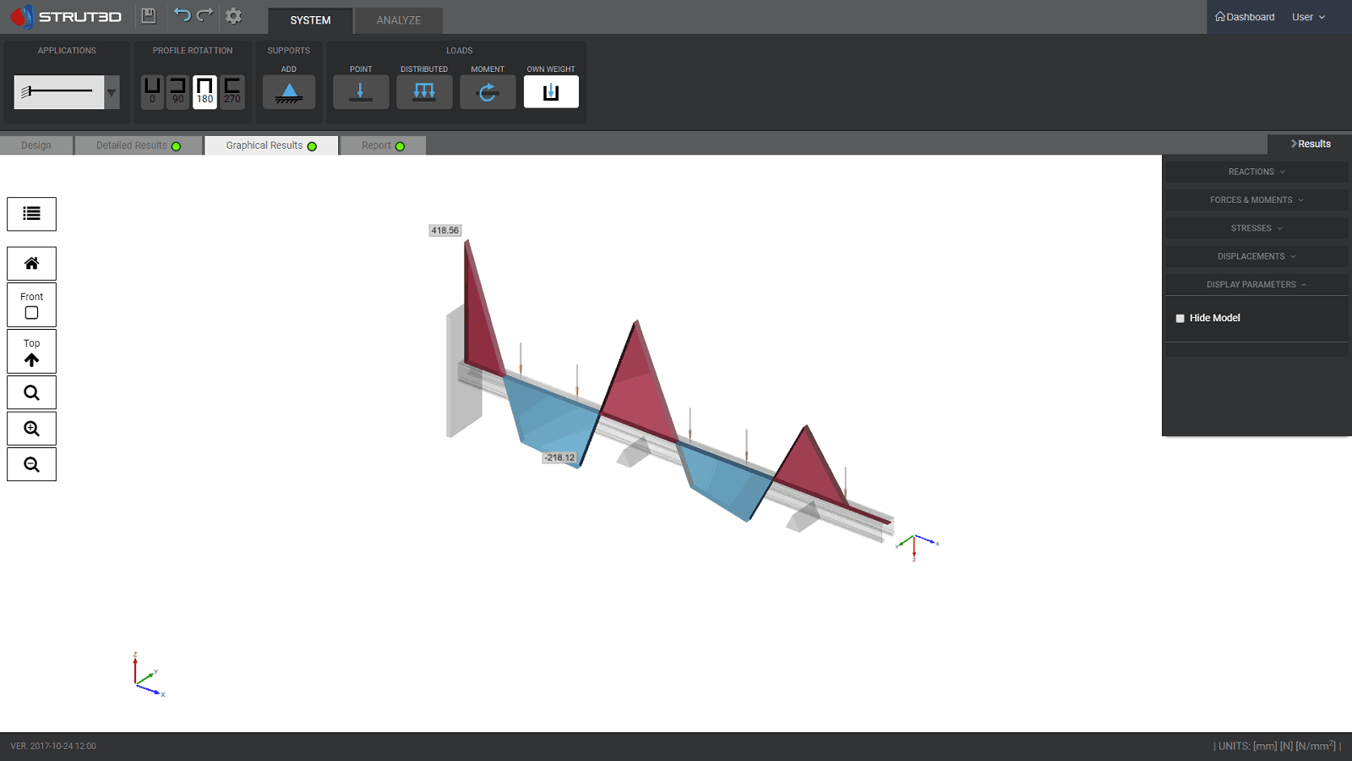Screen dimensions: 1352x761
Task: Click the STRUT3D logo
Action: 67,16
